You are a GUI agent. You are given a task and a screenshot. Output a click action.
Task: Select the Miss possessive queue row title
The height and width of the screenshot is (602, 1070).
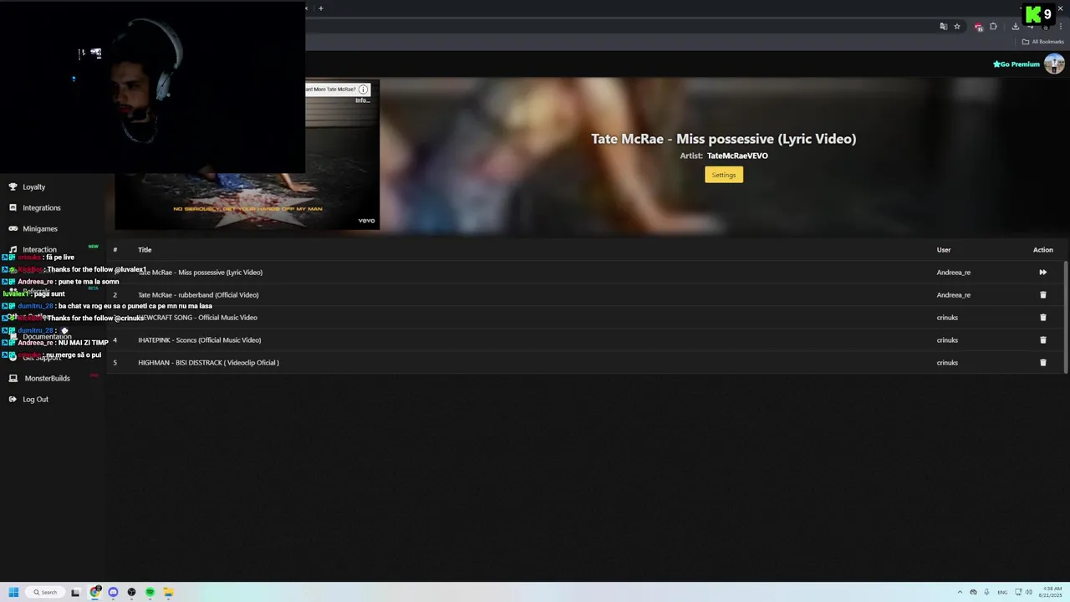pos(201,272)
